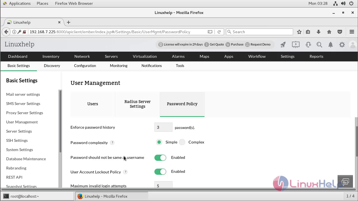This screenshot has height=201, width=358.
Task: Show bookmarks list icon
Action: point(308,32)
